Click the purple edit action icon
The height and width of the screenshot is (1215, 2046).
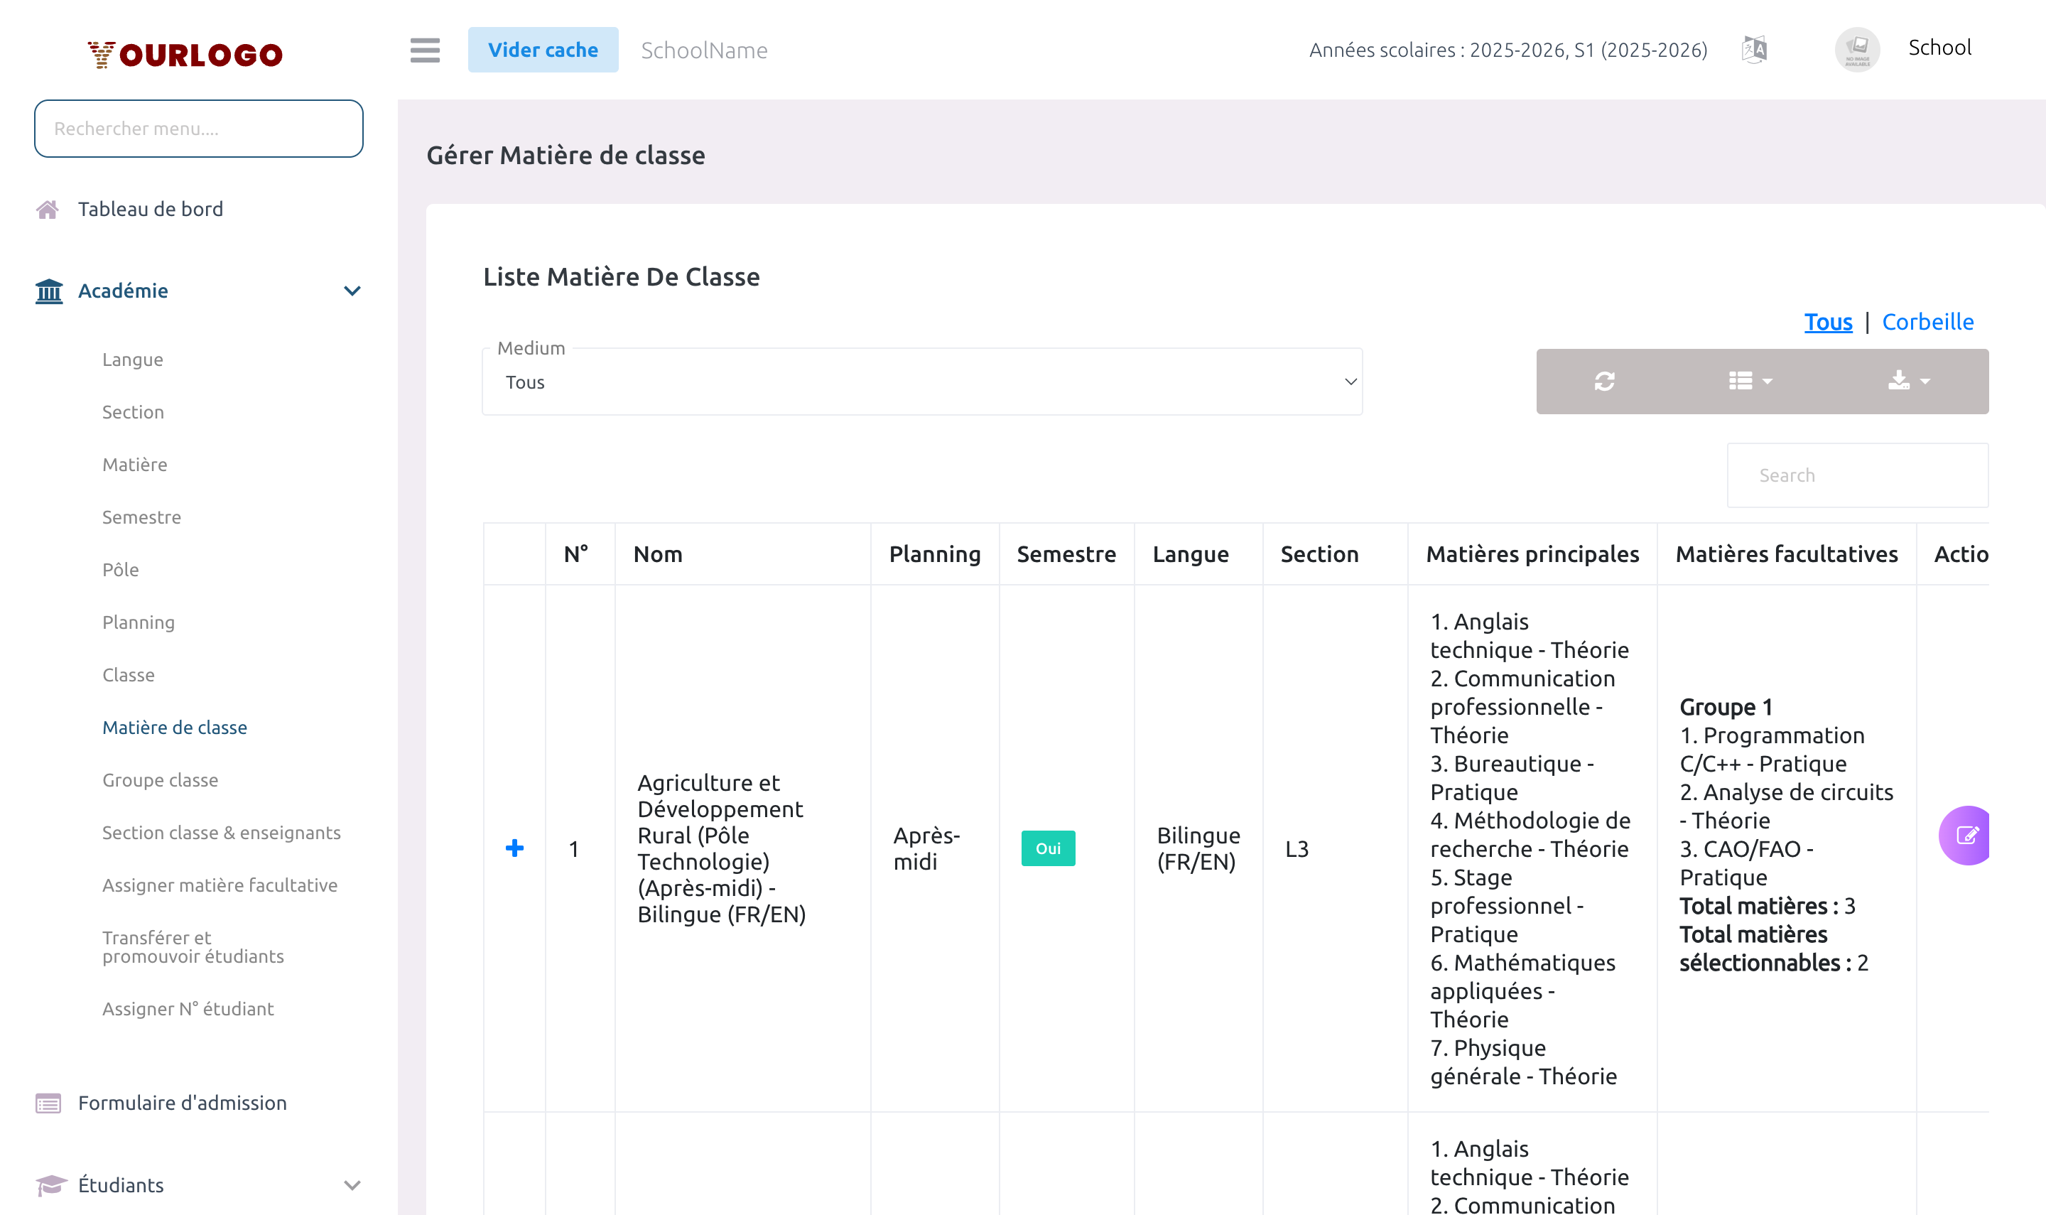pyautogui.click(x=1966, y=835)
